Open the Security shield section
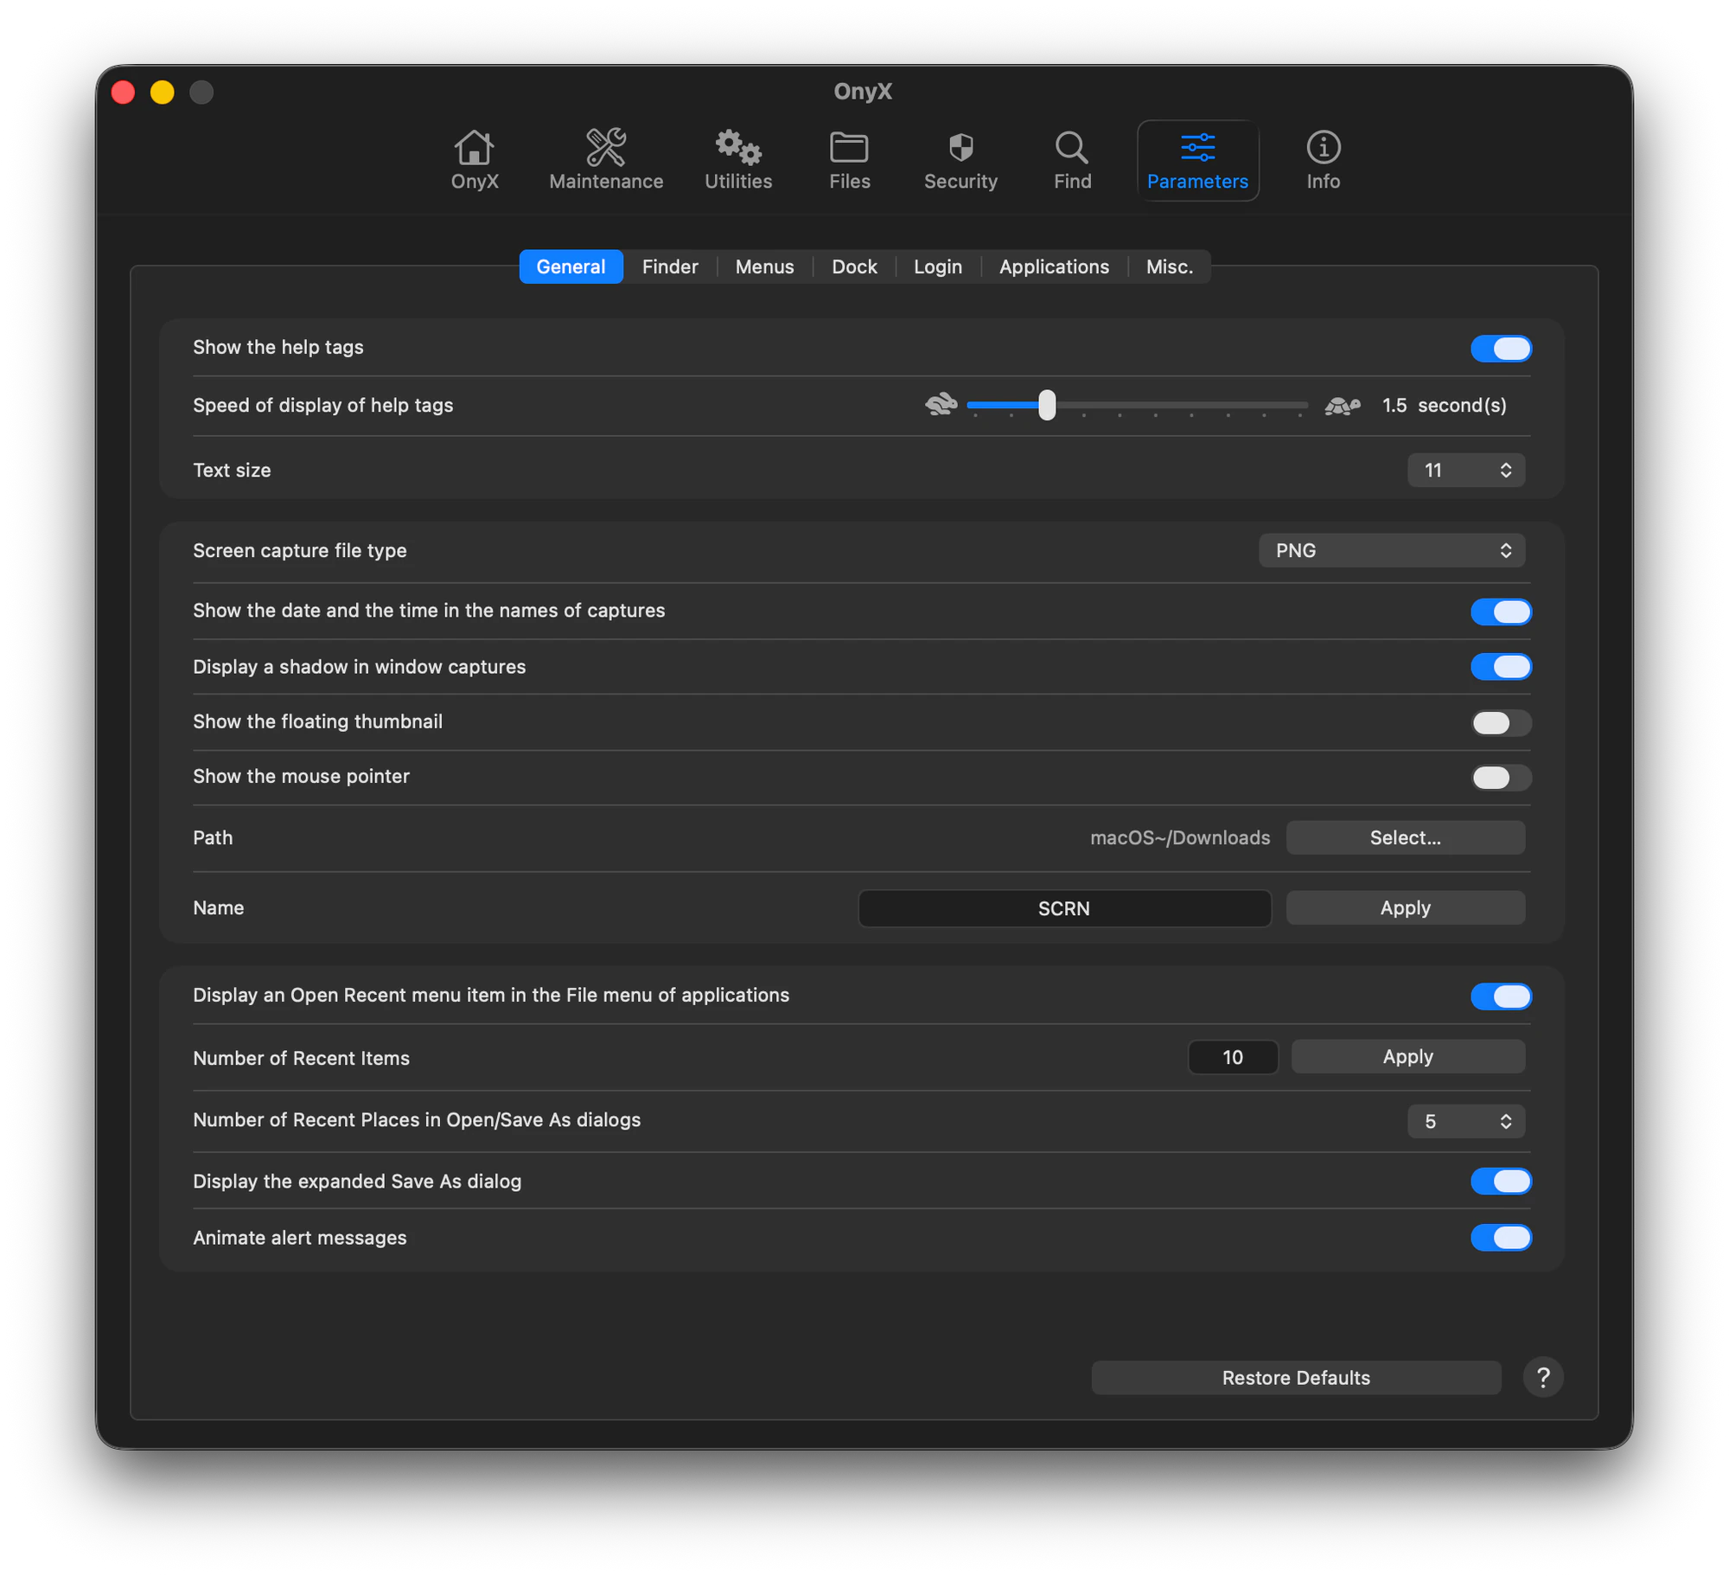 coord(960,160)
